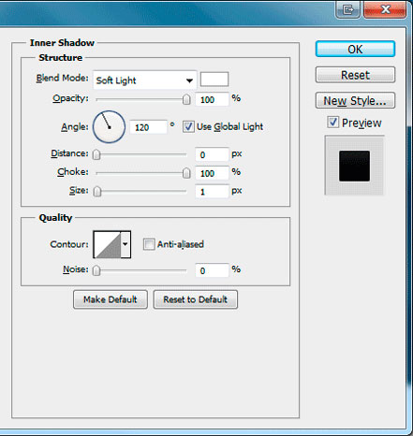This screenshot has height=436, width=413.
Task: Click the Choke slider handle
Action: point(186,173)
